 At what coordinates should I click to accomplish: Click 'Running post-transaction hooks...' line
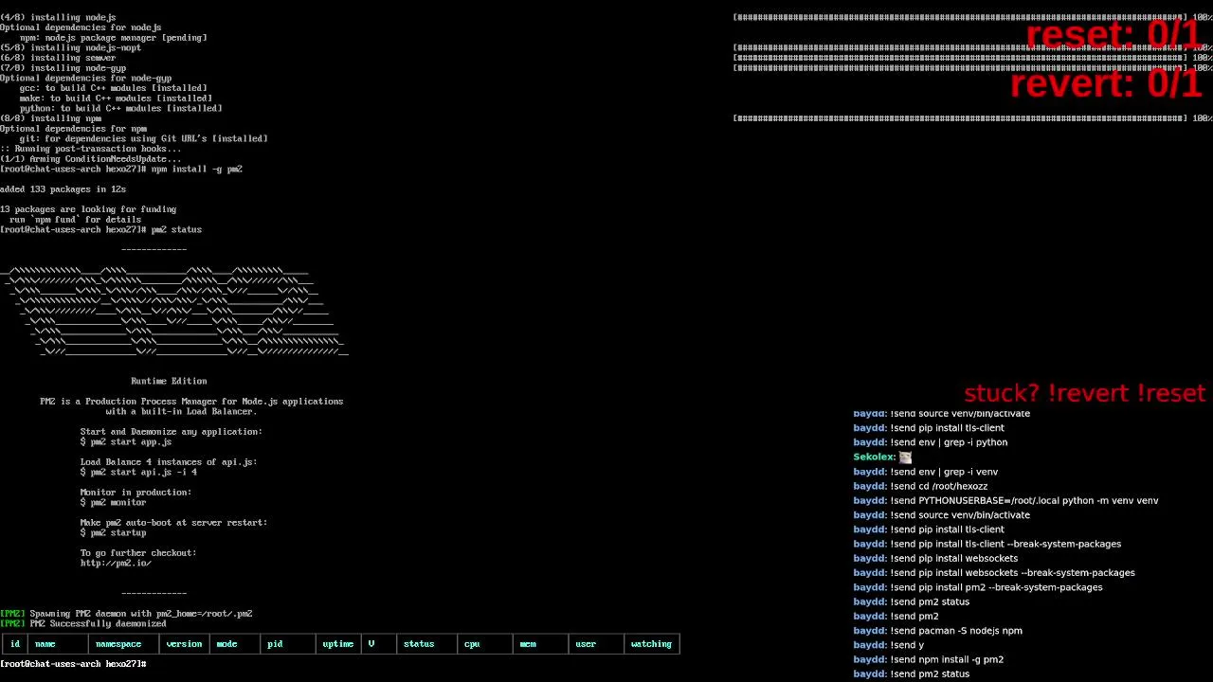click(90, 149)
